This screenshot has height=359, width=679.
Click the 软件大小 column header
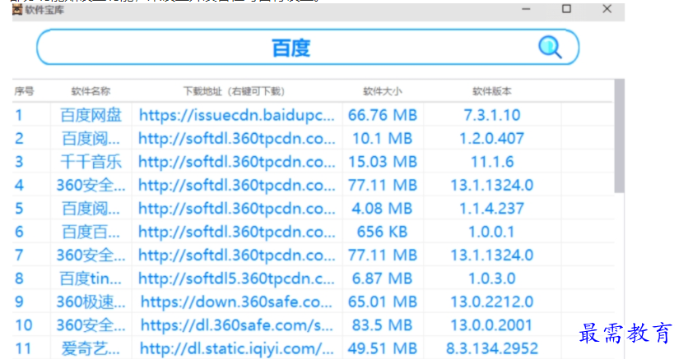click(383, 91)
